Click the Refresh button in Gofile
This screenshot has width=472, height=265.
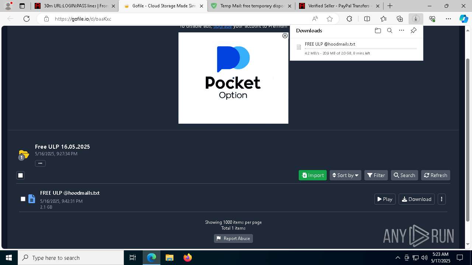435,175
